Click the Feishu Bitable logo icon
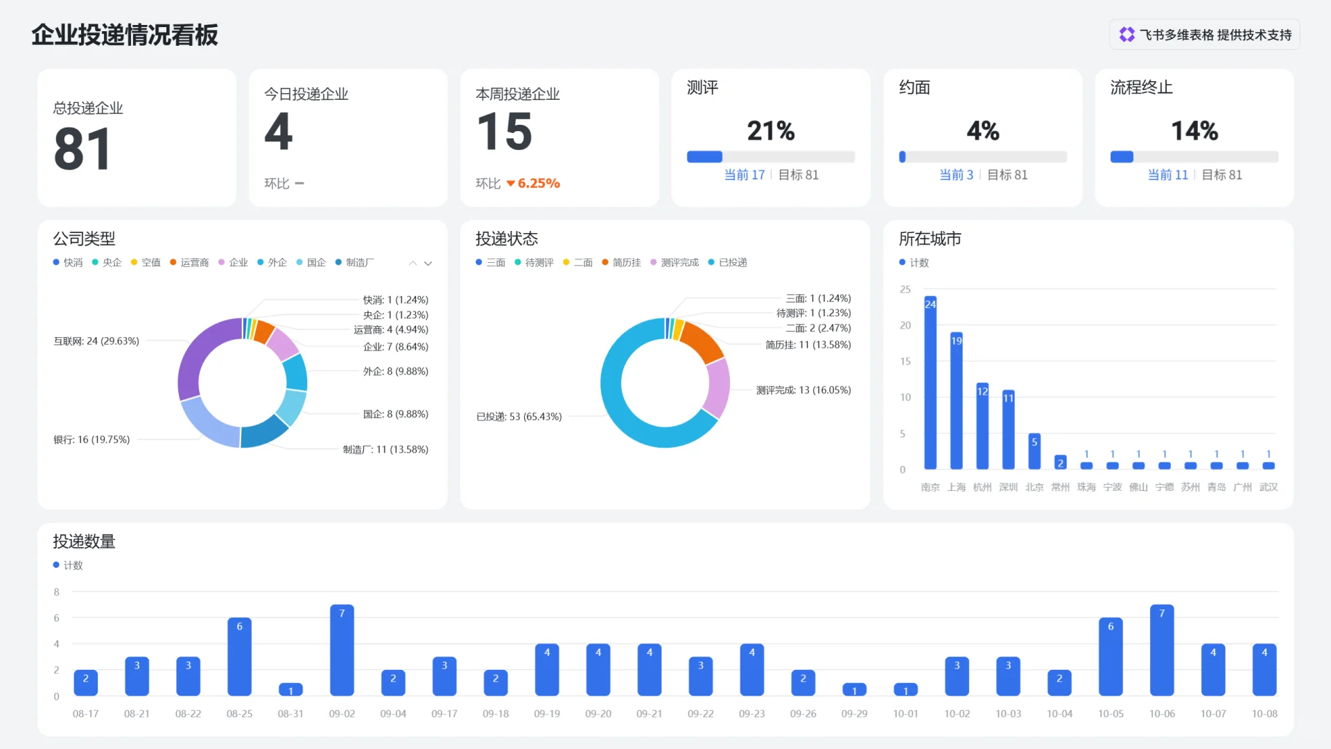The image size is (1331, 749). (x=1126, y=35)
